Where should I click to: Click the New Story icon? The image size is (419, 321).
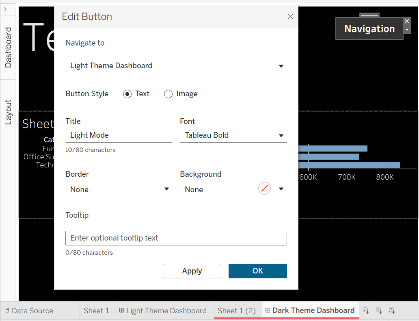(392, 310)
